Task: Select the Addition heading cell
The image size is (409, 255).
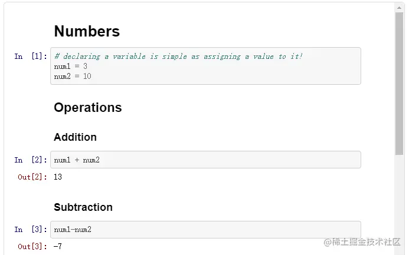Action: point(75,137)
